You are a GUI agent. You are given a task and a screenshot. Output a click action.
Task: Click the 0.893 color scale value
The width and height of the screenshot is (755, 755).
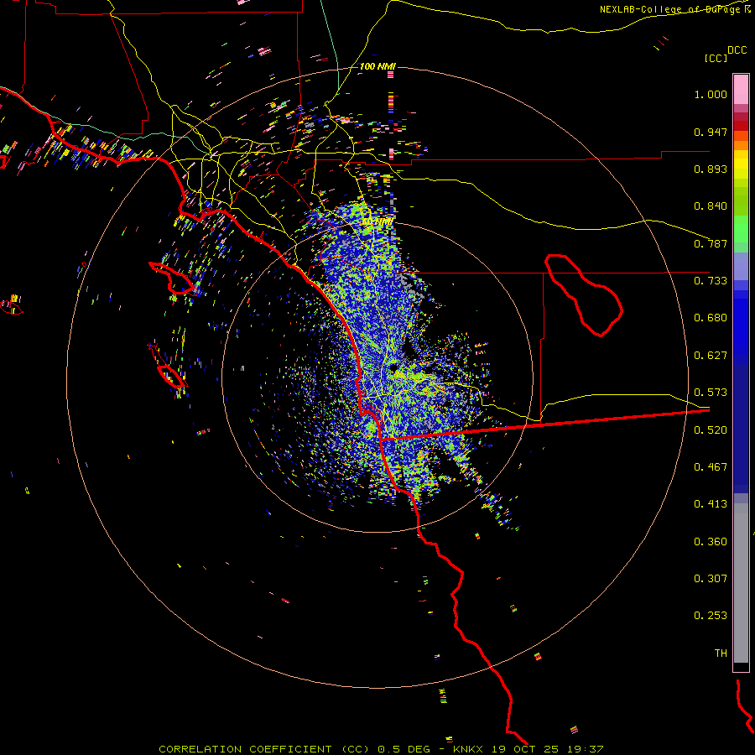tap(711, 169)
